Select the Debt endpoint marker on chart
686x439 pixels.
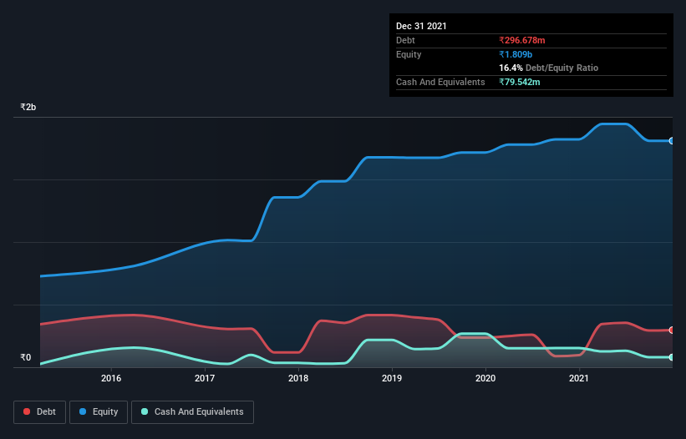pos(672,330)
